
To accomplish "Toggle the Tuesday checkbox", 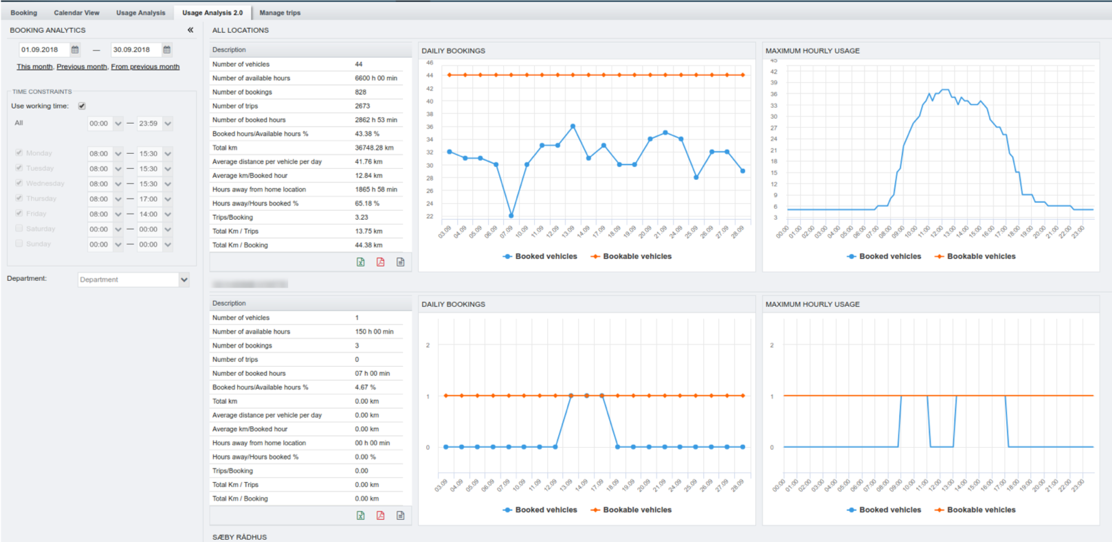I will (19, 168).
